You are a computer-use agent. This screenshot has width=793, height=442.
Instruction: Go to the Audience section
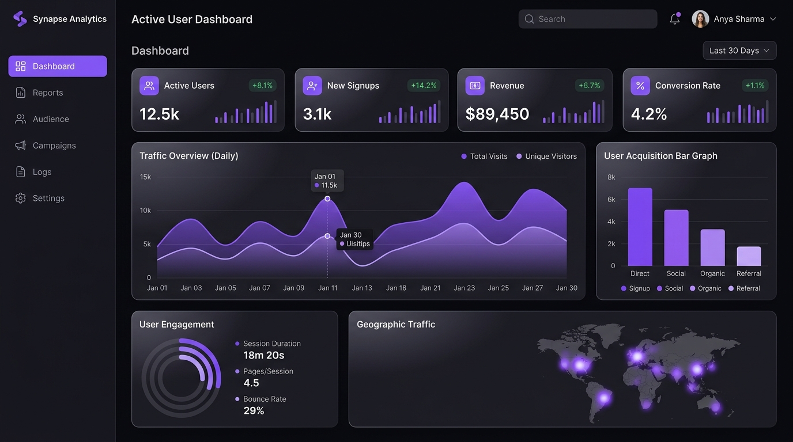click(x=58, y=119)
